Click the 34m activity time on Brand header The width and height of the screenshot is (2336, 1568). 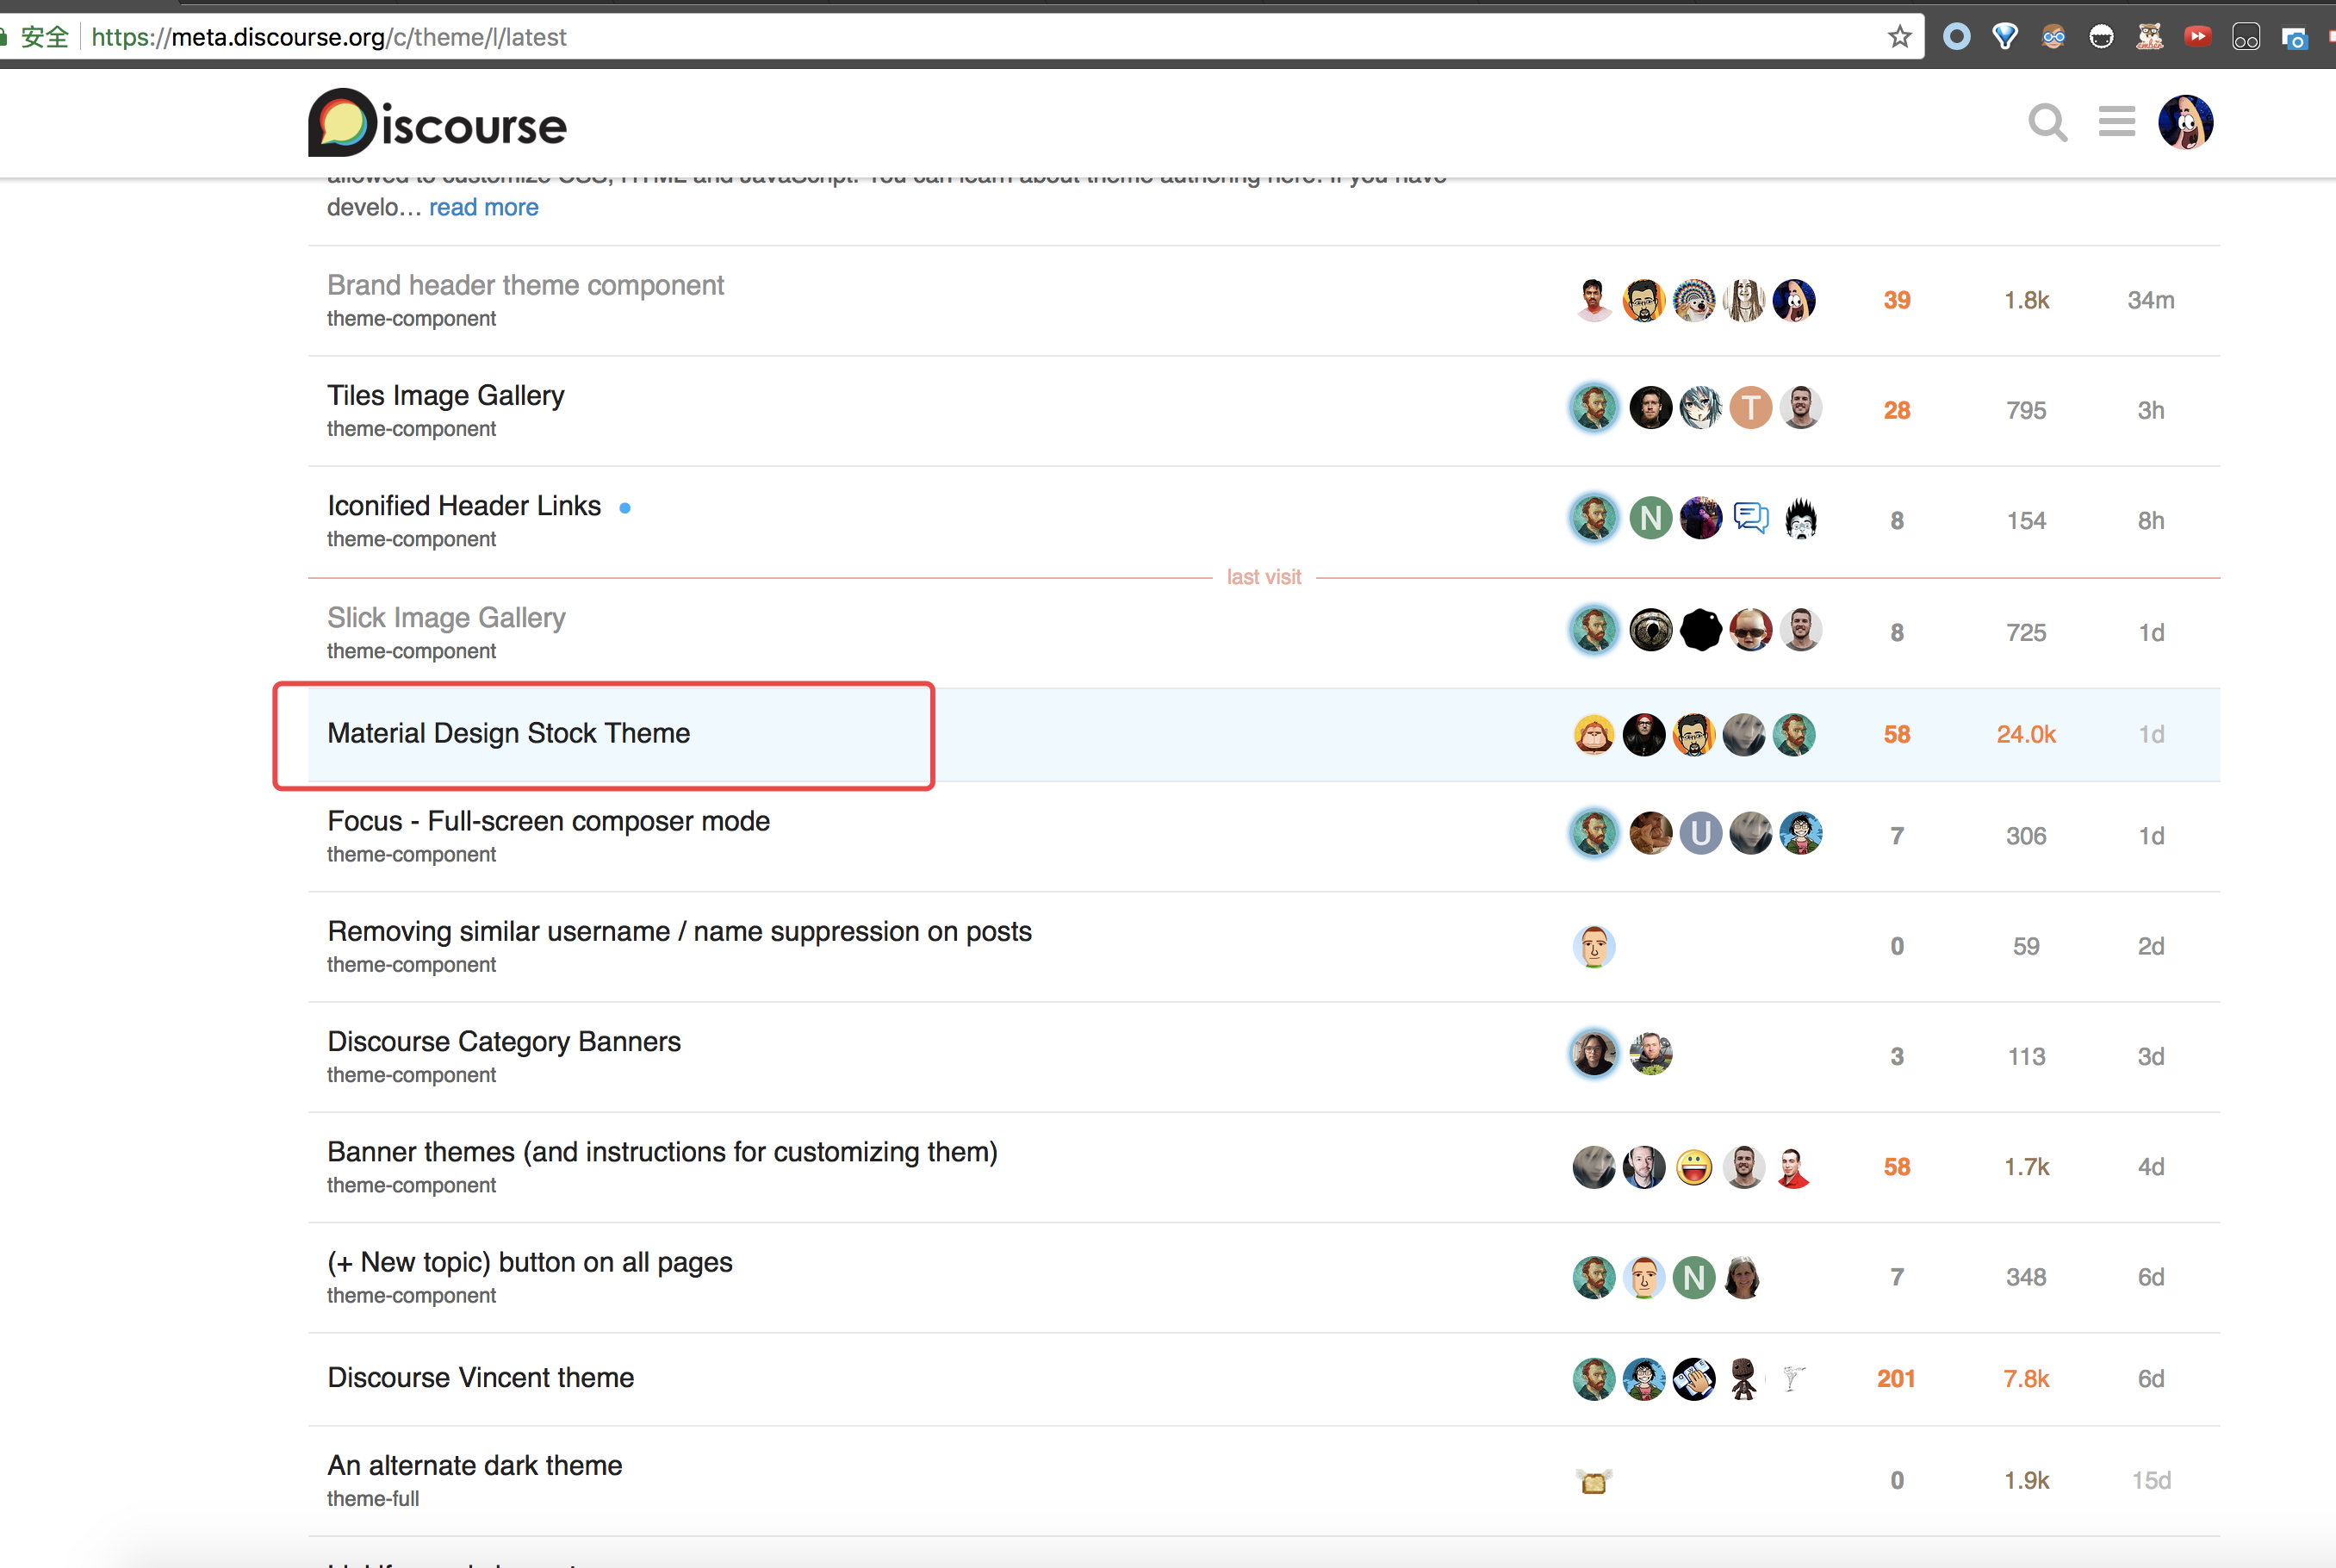coord(2150,300)
